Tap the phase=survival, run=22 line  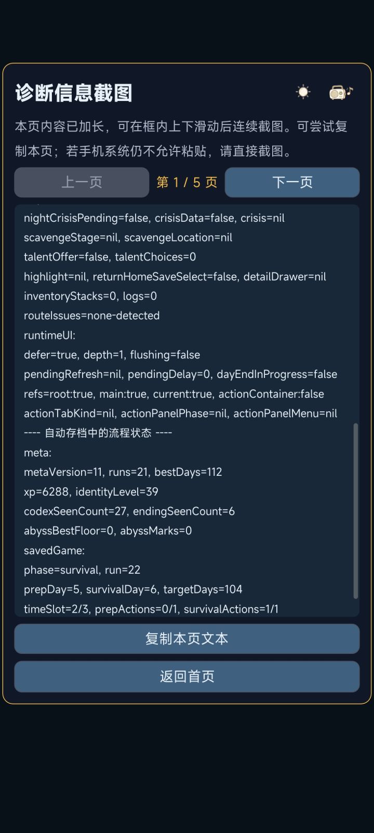pos(82,570)
